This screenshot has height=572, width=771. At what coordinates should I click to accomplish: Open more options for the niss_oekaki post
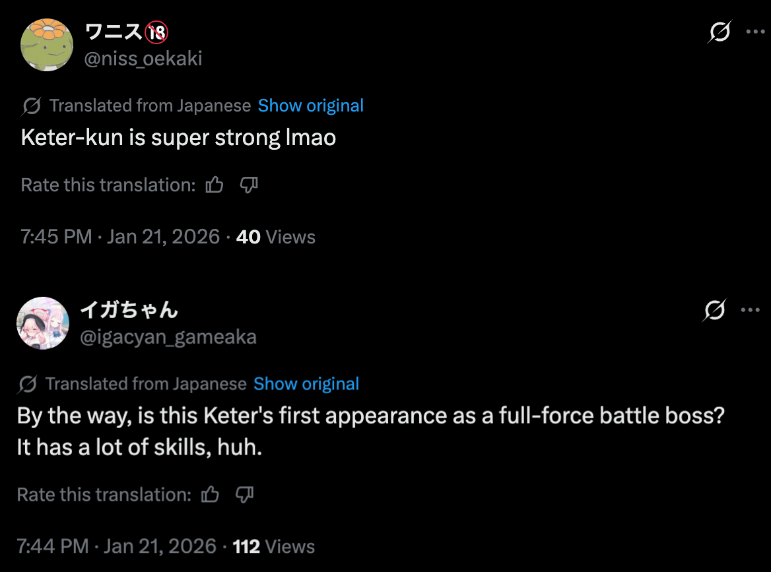pyautogui.click(x=754, y=31)
